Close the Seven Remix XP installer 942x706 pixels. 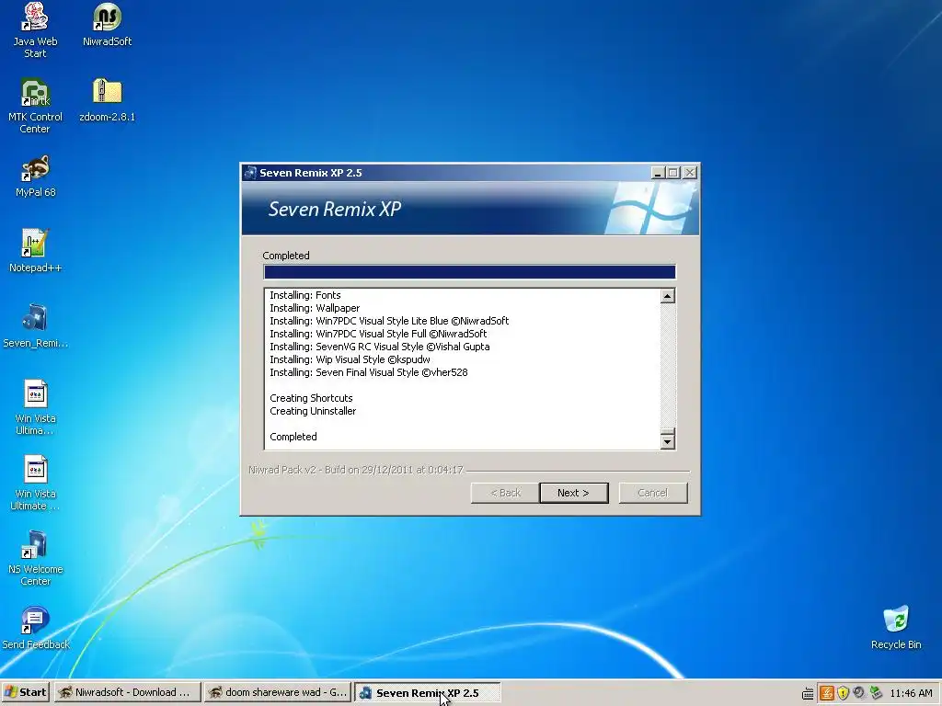click(x=690, y=173)
